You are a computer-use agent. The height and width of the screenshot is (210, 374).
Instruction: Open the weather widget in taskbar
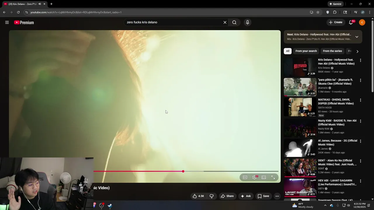point(303,205)
